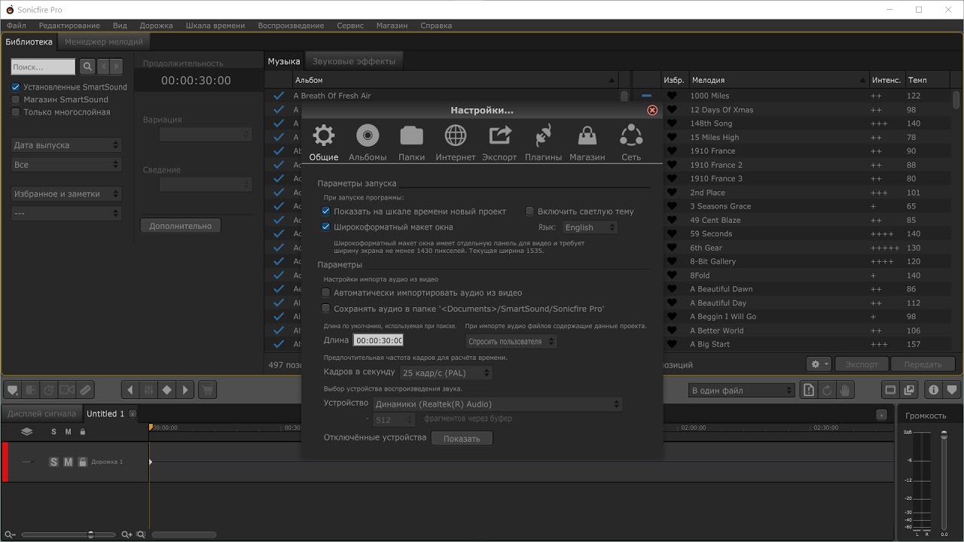The image size is (964, 542).
Task: Click the Длина 00:00:30:00 input field
Action: (378, 340)
